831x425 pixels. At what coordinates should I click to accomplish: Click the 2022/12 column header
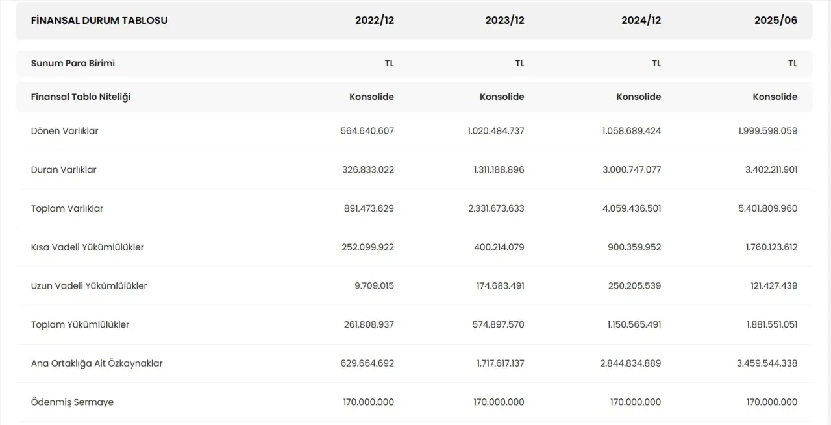tap(374, 20)
